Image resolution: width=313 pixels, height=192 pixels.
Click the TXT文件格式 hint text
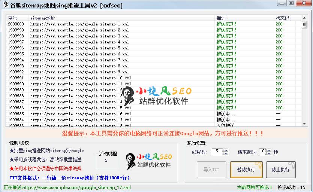69,178
